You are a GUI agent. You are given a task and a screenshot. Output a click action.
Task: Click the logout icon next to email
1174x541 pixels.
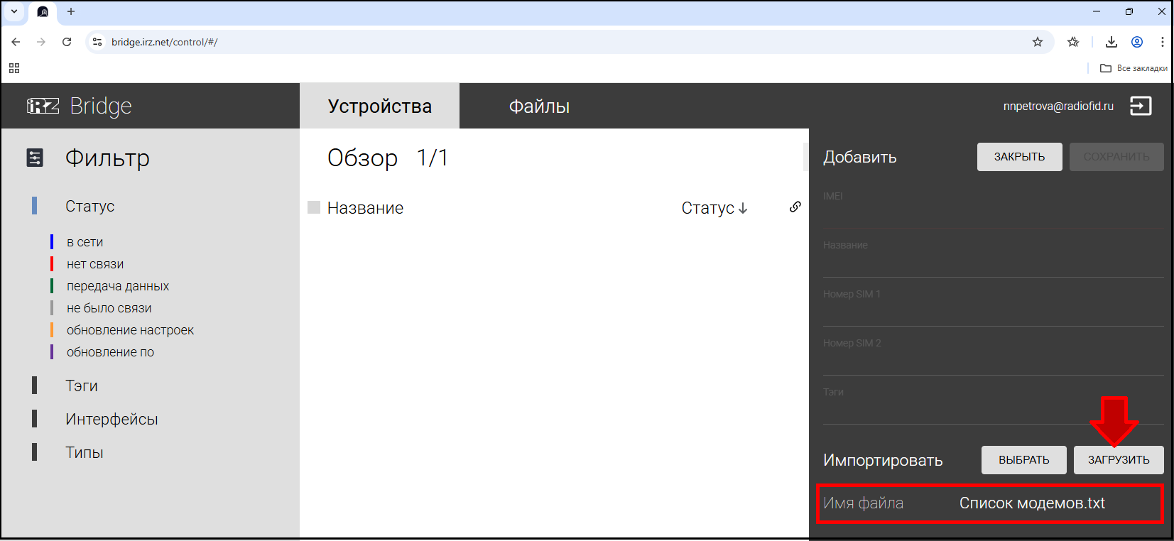[1140, 106]
